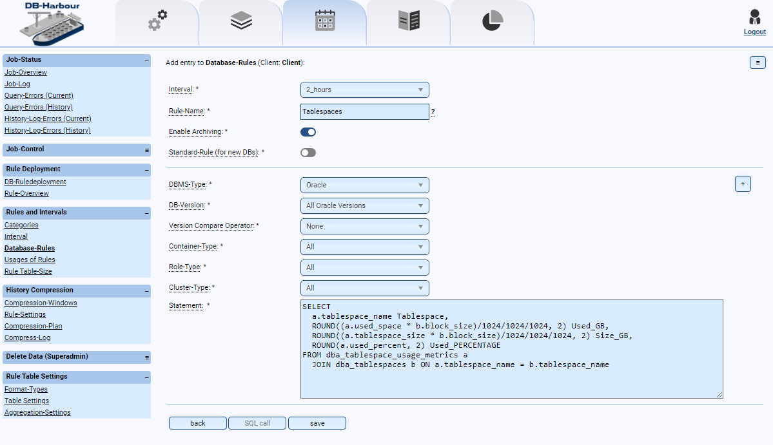Collapse the Job-Status sidebar panel
The image size is (773, 445).
pyautogui.click(x=145, y=59)
